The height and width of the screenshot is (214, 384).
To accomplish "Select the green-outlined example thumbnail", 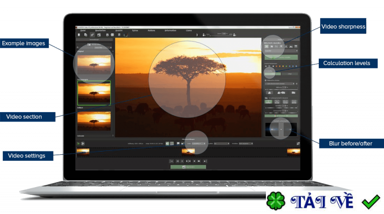I will [x=94, y=93].
